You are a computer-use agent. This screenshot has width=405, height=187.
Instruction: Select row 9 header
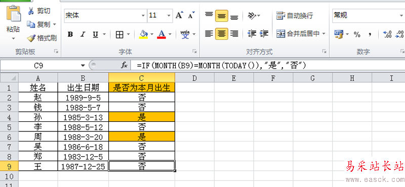tap(9, 166)
